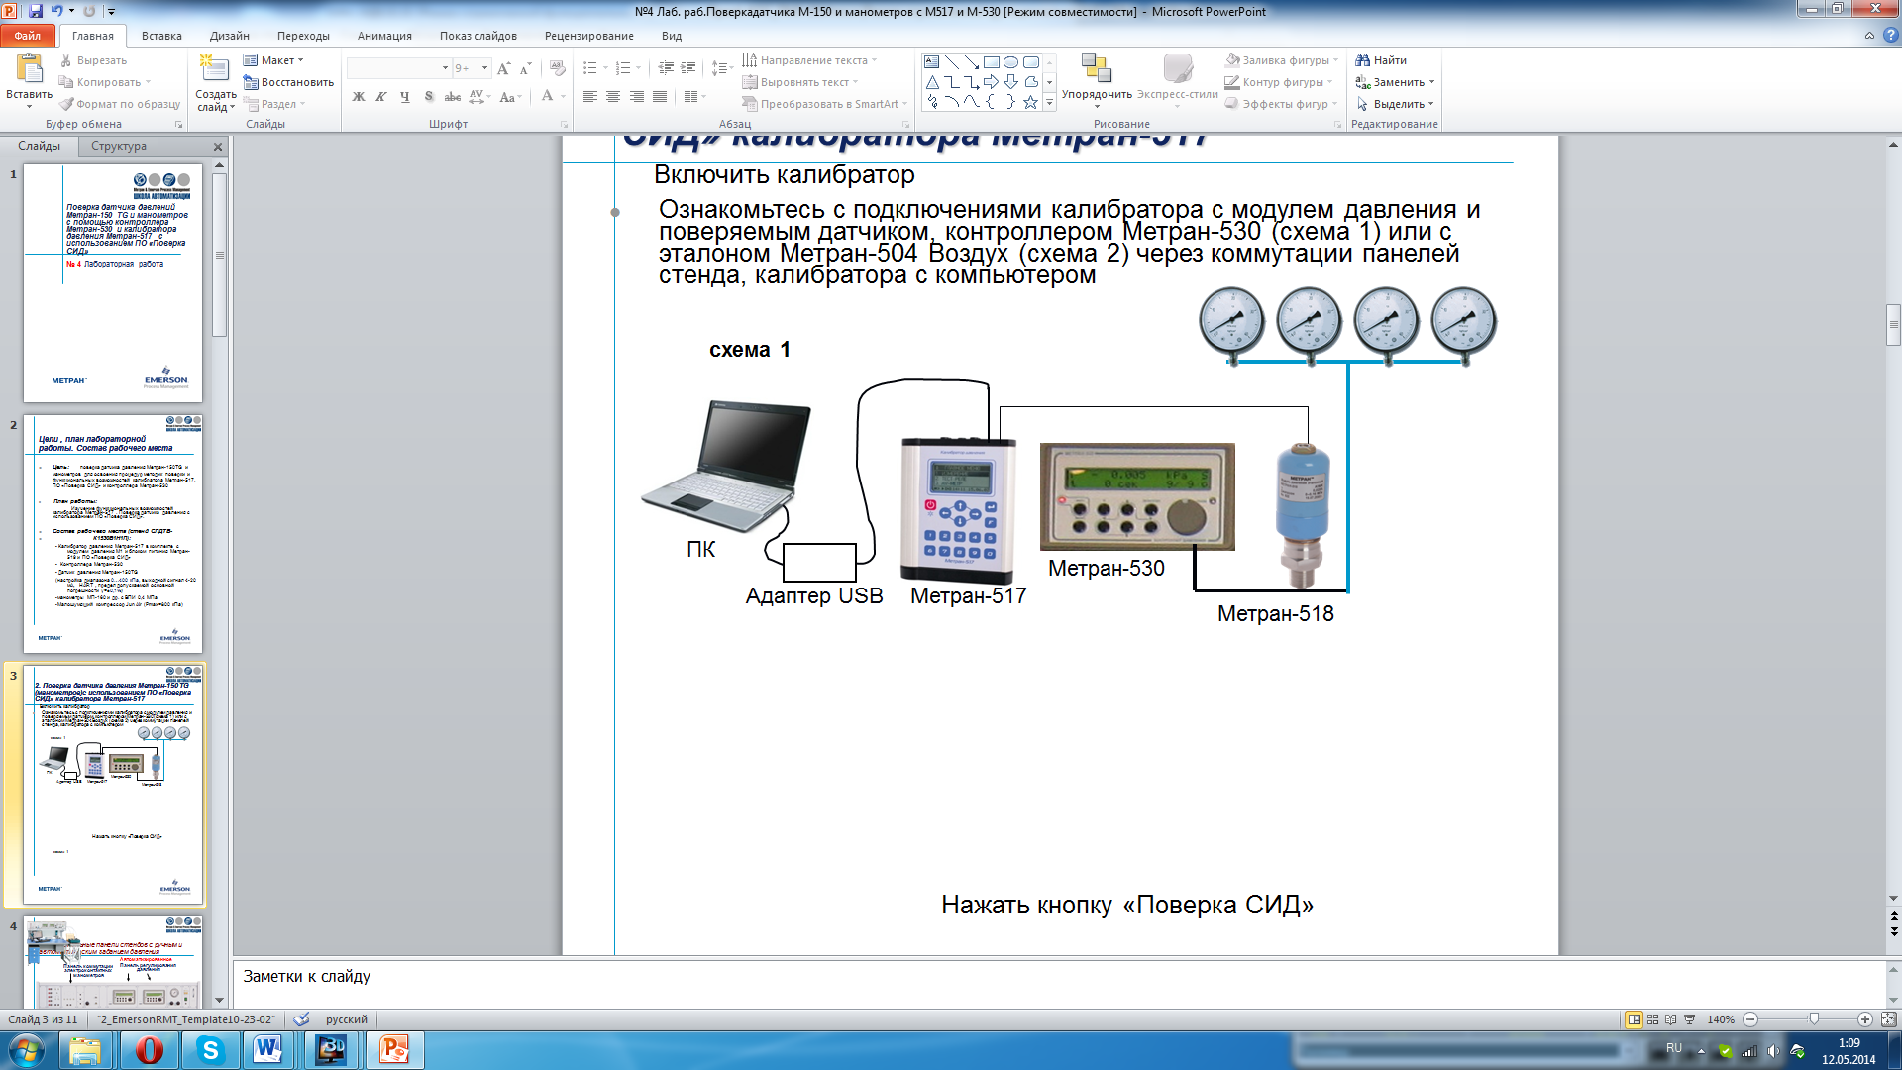Click the Создать слайд new slide icon
The image size is (1902, 1070).
pyautogui.click(x=213, y=68)
